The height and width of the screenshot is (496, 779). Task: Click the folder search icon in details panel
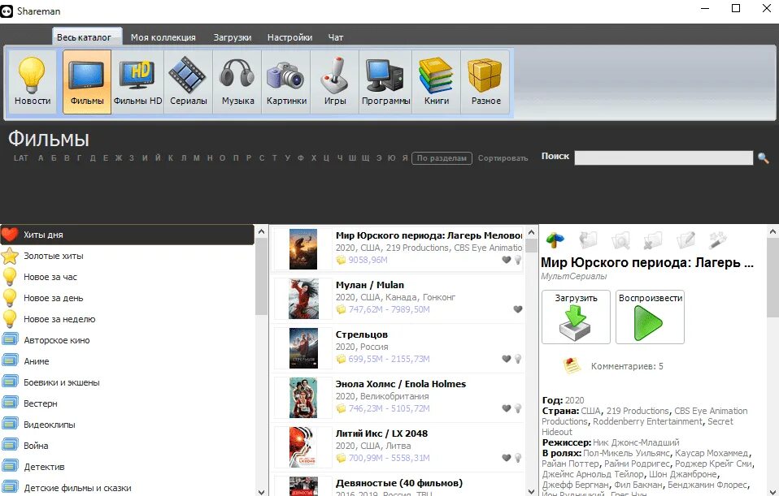click(620, 240)
